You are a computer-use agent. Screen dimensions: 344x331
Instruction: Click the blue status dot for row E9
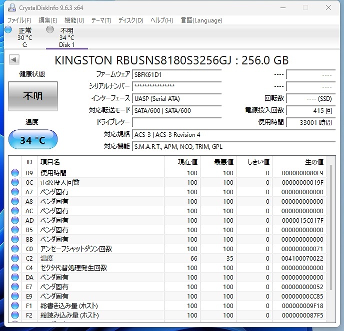tap(15, 296)
